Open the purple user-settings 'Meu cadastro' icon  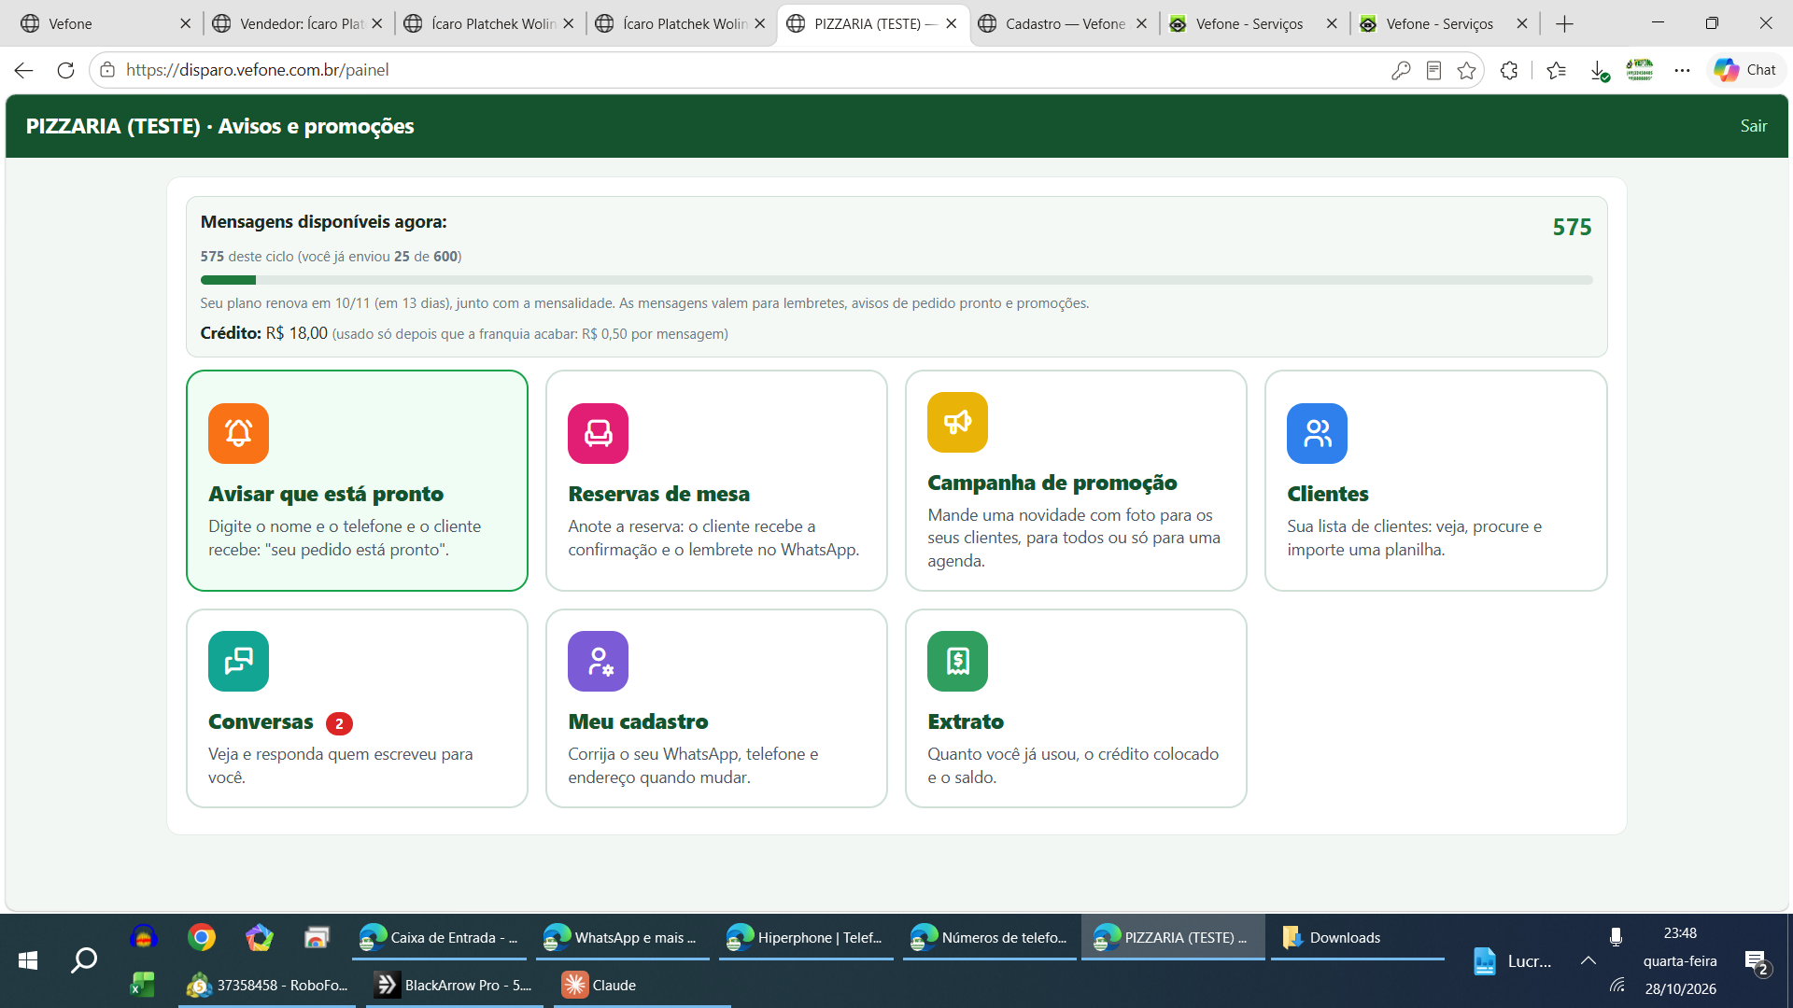point(598,661)
